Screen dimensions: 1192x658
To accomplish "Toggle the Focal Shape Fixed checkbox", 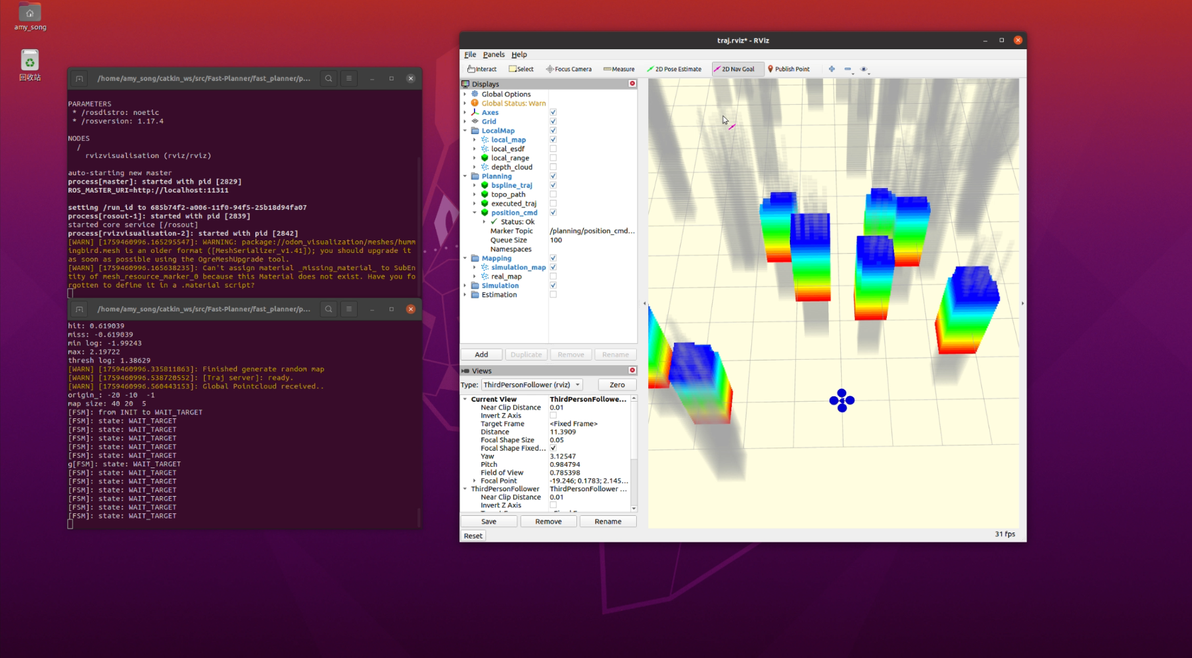I will point(553,448).
